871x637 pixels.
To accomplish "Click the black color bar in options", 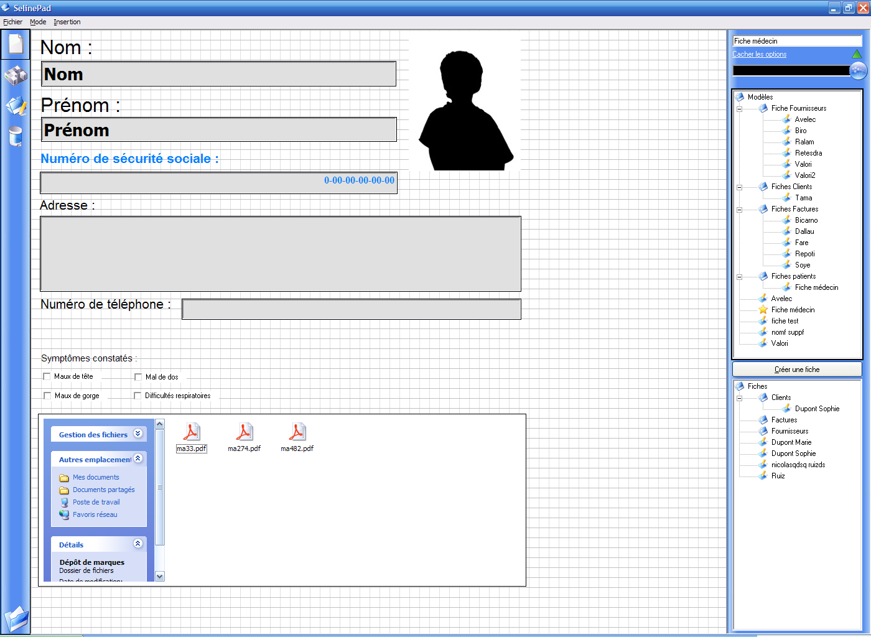I will (790, 71).
